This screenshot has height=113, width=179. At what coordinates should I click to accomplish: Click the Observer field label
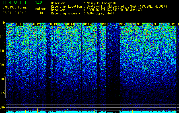58,3
